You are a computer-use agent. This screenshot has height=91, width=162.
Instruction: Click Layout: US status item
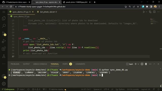146,89
